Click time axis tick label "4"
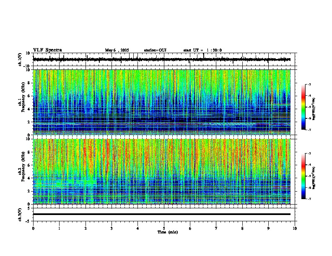This screenshot has width=332, height=256. click(x=138, y=228)
